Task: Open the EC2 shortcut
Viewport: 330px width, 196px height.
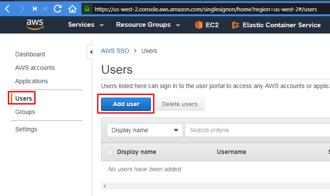Action: coord(207,25)
